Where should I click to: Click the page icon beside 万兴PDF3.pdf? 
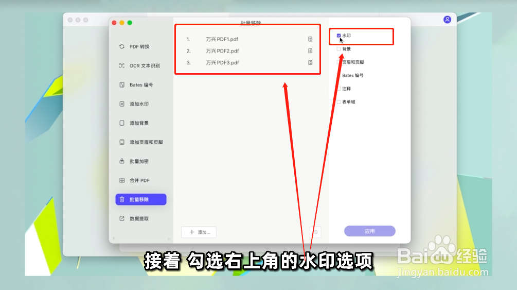coord(310,62)
